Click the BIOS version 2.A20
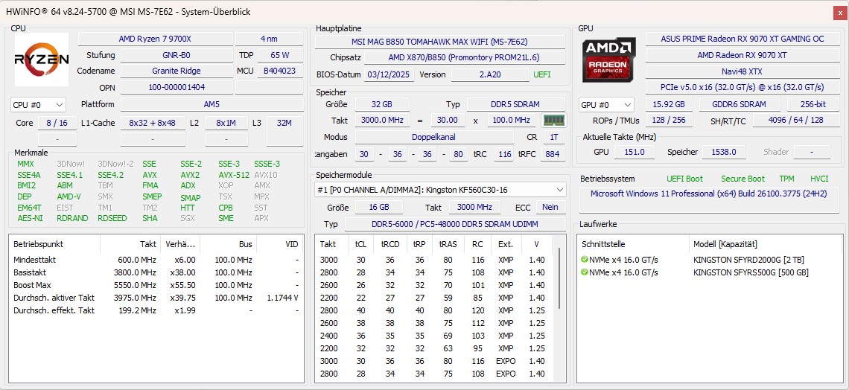The width and height of the screenshot is (849, 390). [490, 74]
